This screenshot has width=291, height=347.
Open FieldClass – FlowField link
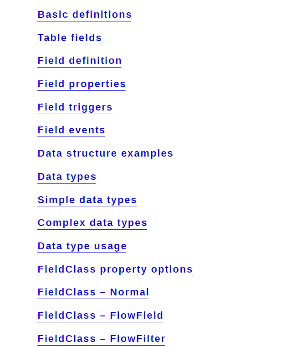pos(100,315)
